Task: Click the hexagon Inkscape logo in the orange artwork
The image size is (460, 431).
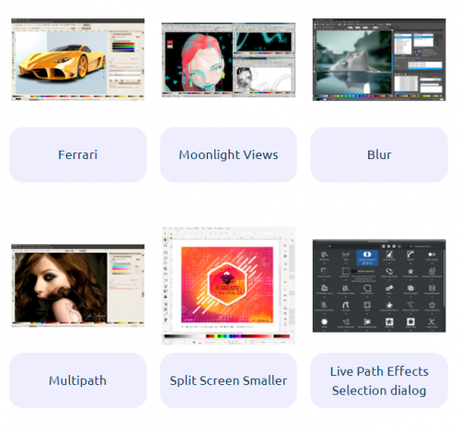Action: coord(227,284)
